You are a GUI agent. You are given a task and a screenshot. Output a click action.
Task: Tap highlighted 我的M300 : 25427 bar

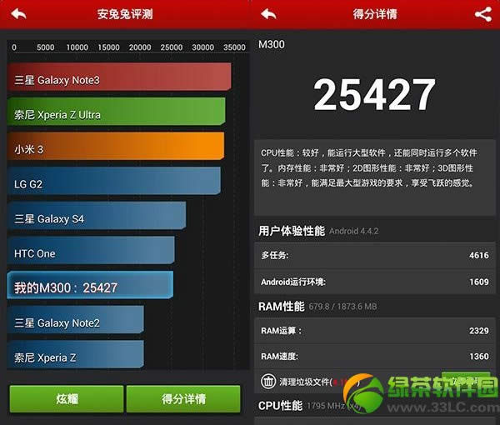tap(90, 286)
